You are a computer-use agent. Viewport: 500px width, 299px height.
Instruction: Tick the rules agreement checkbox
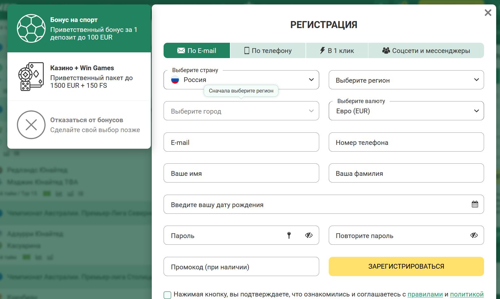pyautogui.click(x=167, y=295)
